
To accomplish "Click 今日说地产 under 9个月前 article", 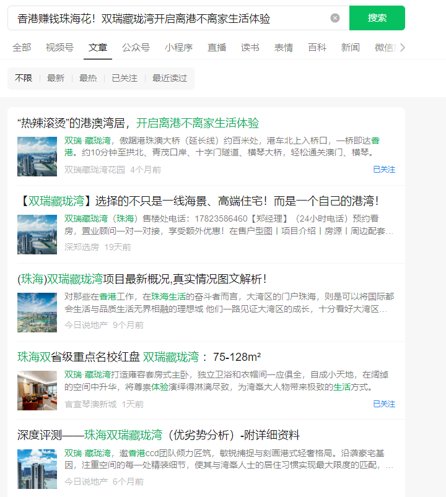I will (86, 325).
